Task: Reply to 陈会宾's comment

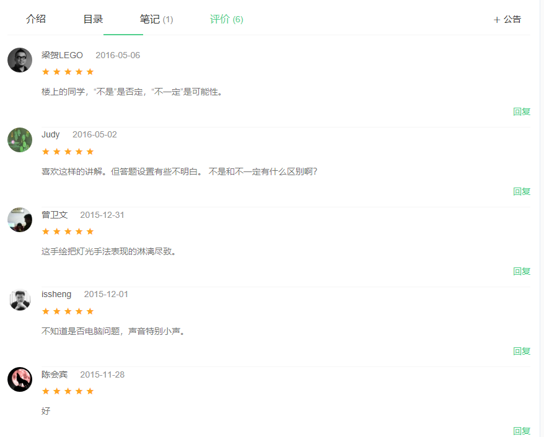Action: click(522, 431)
